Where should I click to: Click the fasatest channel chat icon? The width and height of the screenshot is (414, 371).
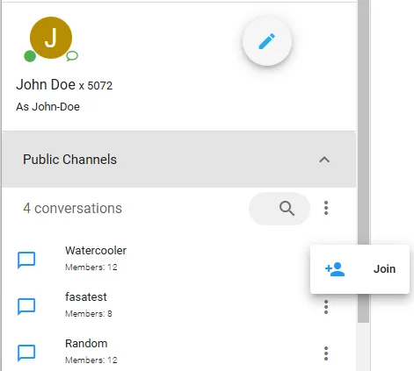point(26,306)
